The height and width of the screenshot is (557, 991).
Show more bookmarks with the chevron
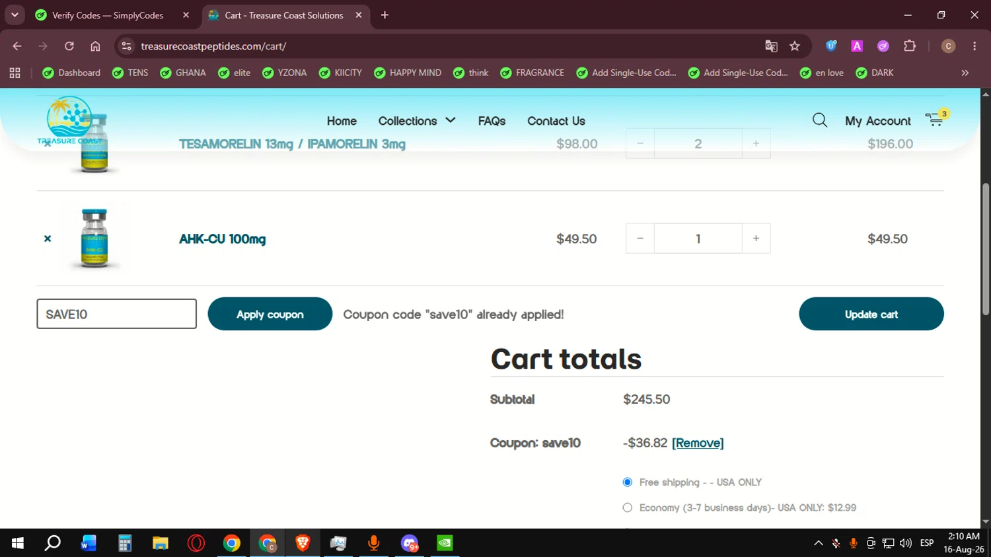coord(965,73)
